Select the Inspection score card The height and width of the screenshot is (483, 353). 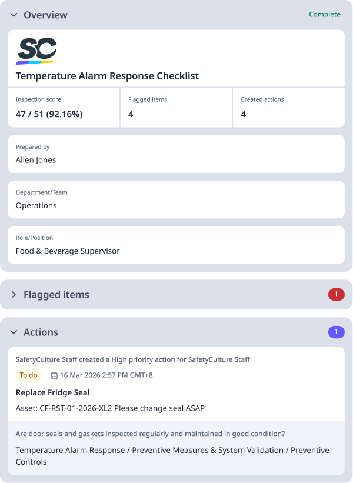pyautogui.click(x=64, y=108)
